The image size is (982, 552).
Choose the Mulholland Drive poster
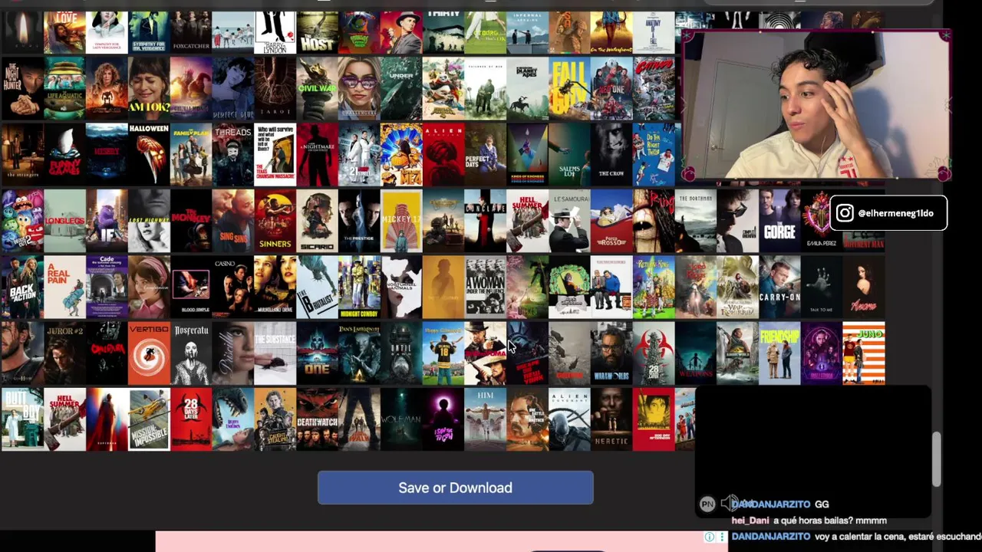coord(275,287)
